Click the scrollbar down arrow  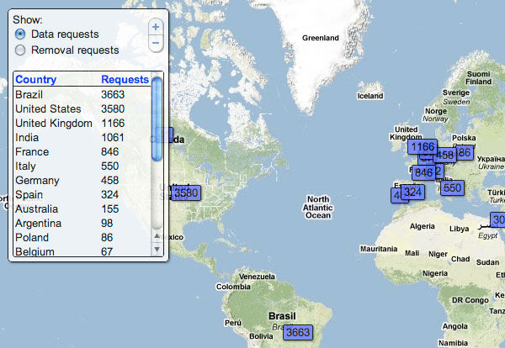tap(157, 250)
